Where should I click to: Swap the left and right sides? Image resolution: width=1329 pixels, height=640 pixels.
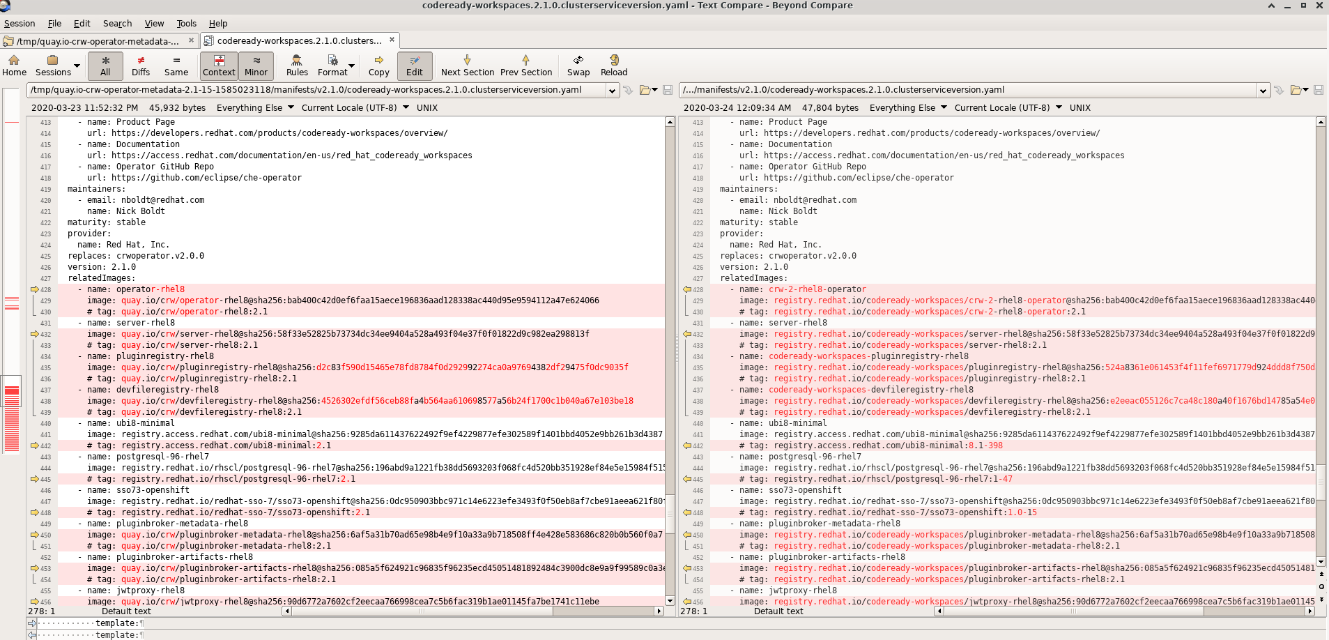coord(578,66)
